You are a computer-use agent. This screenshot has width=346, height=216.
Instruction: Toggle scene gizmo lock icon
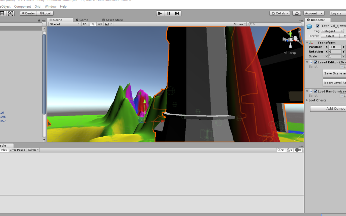(300, 31)
